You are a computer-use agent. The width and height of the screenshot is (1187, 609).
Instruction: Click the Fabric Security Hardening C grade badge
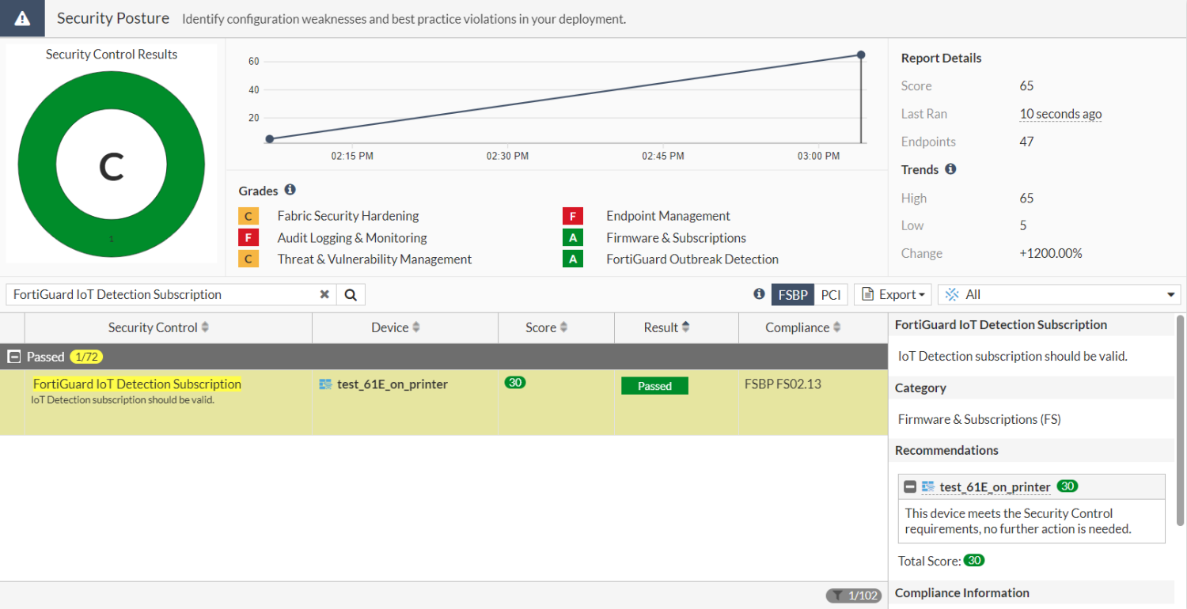coord(248,216)
